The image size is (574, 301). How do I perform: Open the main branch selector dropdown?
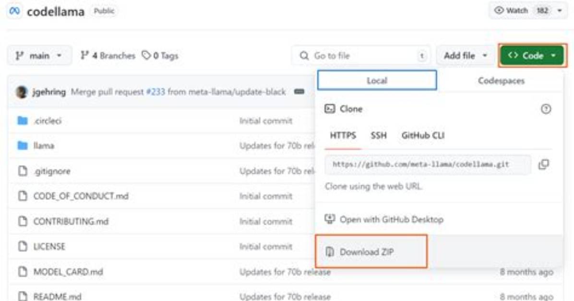(x=39, y=56)
